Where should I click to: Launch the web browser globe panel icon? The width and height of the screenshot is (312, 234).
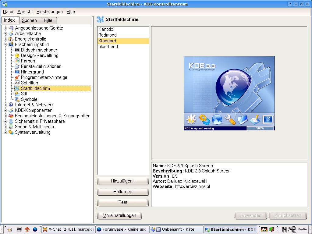point(35,229)
